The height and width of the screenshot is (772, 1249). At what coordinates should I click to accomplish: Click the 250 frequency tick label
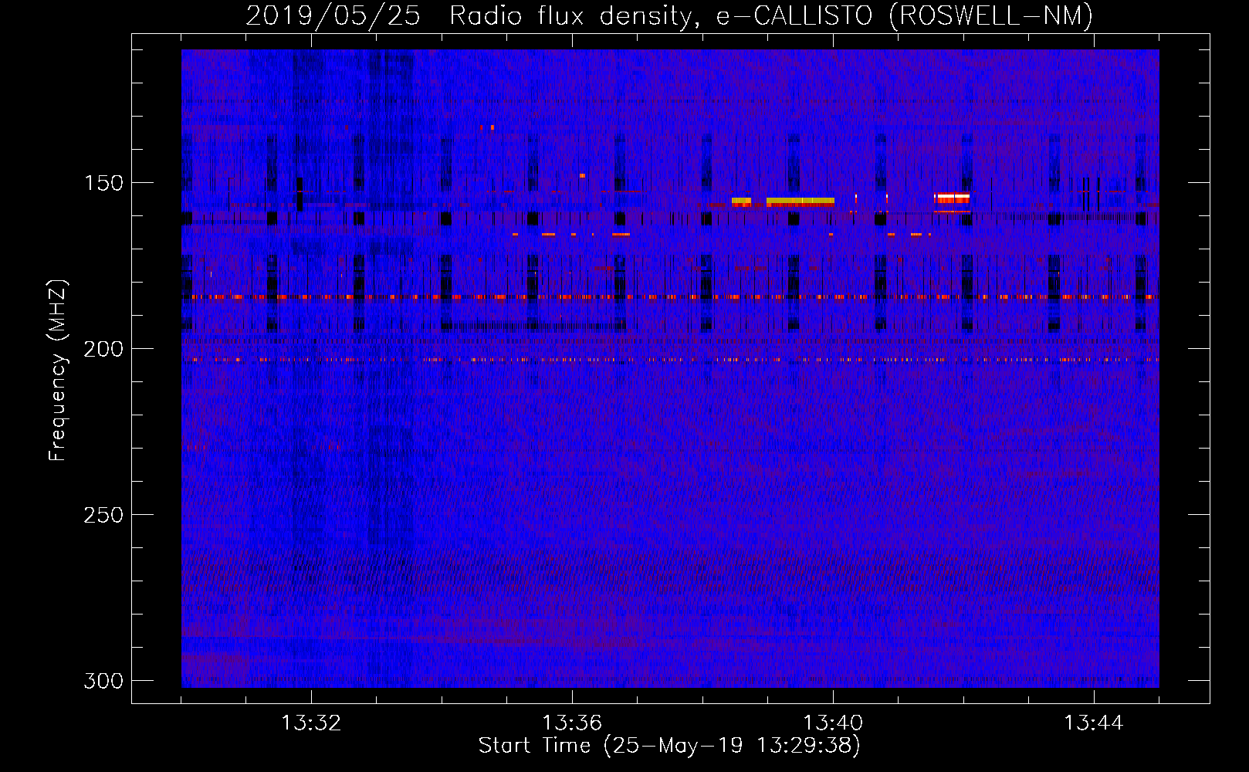pyautogui.click(x=103, y=515)
